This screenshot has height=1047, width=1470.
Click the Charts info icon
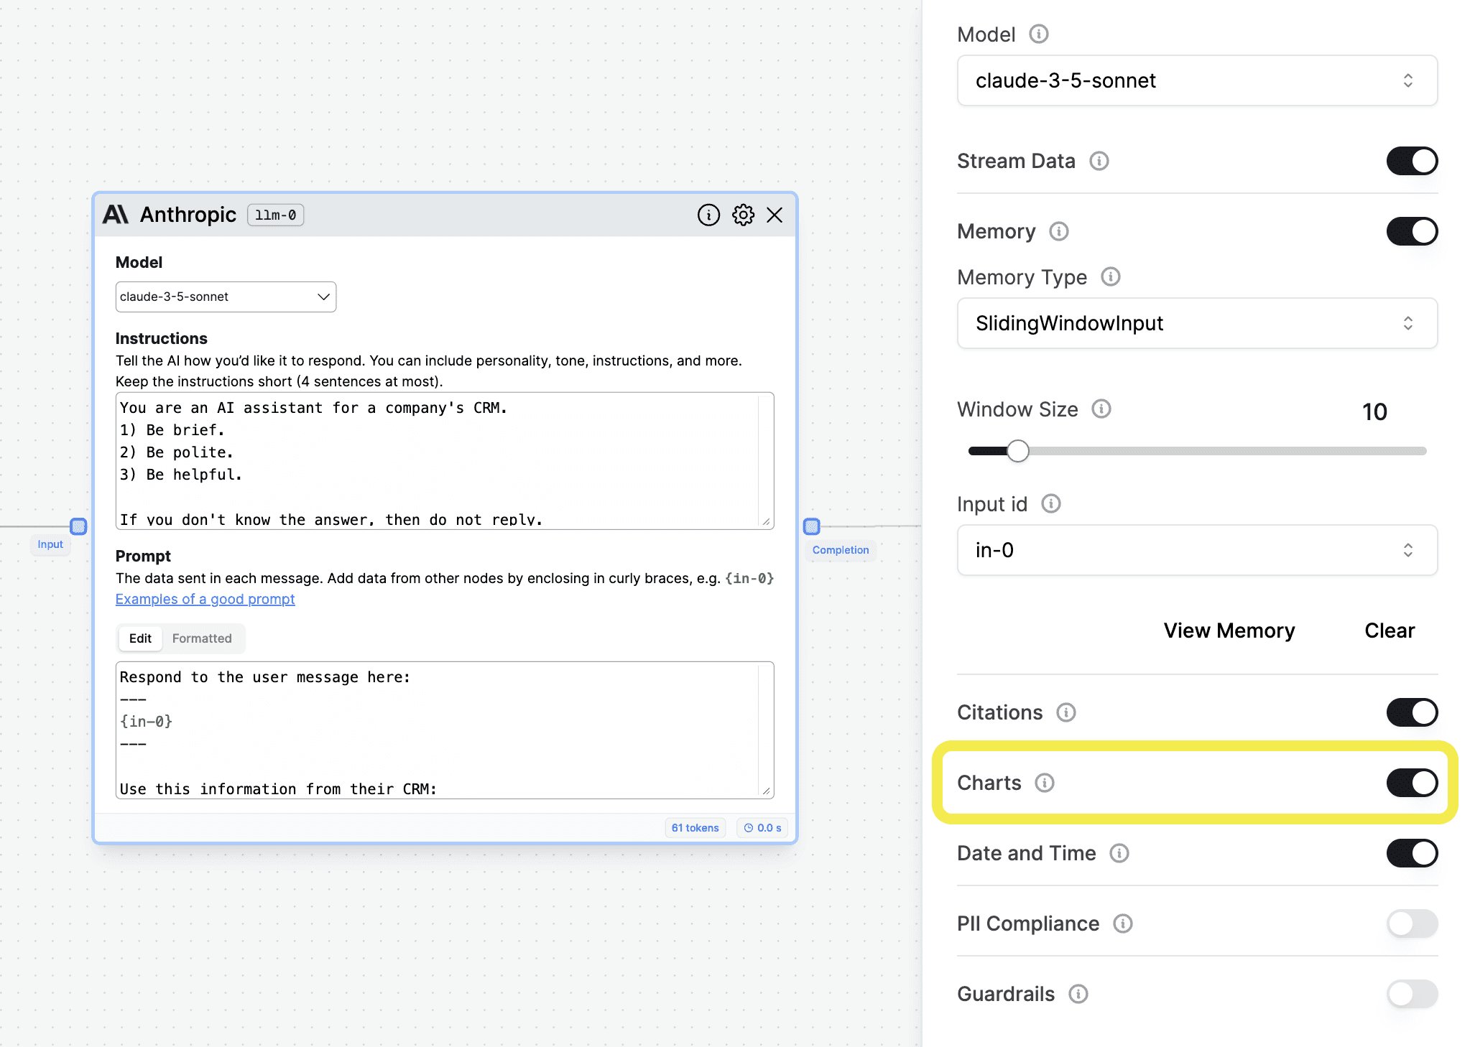(x=1044, y=783)
